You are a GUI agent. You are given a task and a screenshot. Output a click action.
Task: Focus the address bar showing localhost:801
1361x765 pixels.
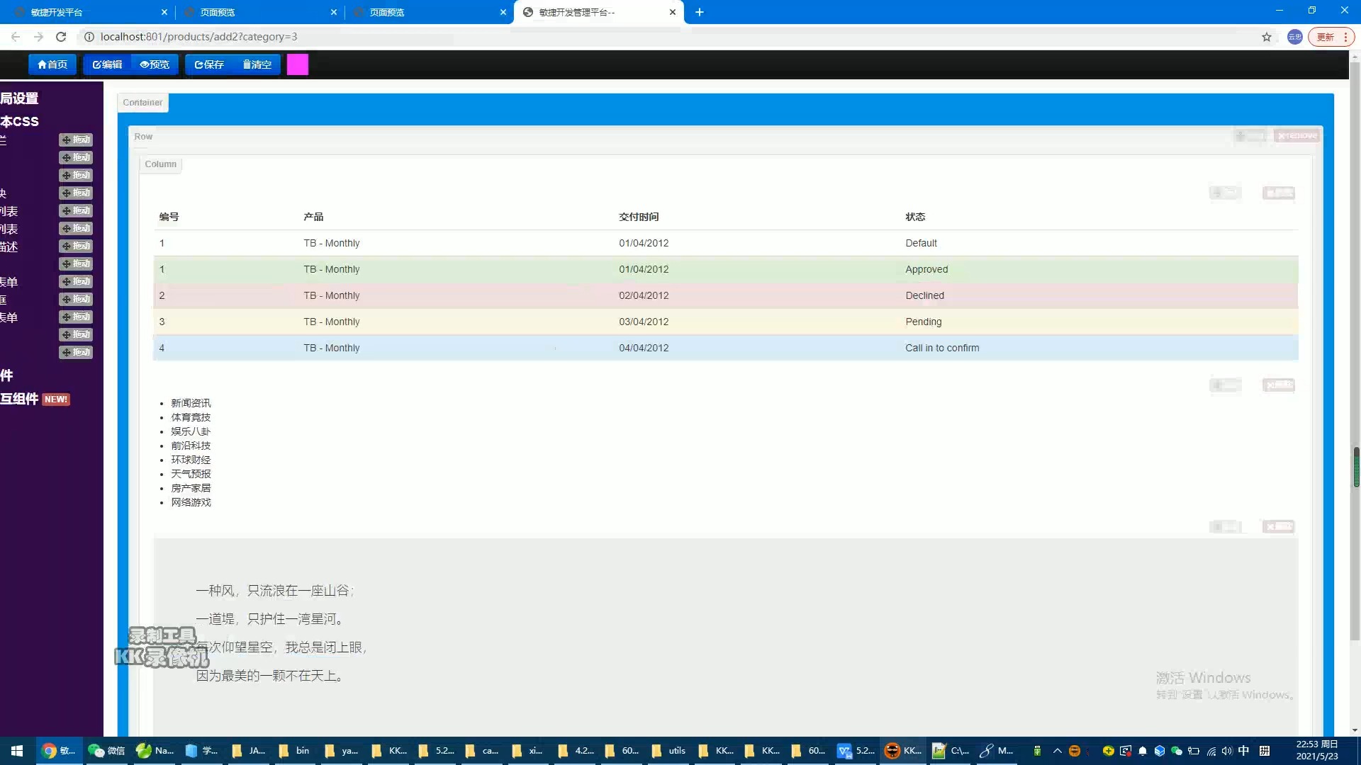[x=666, y=37]
